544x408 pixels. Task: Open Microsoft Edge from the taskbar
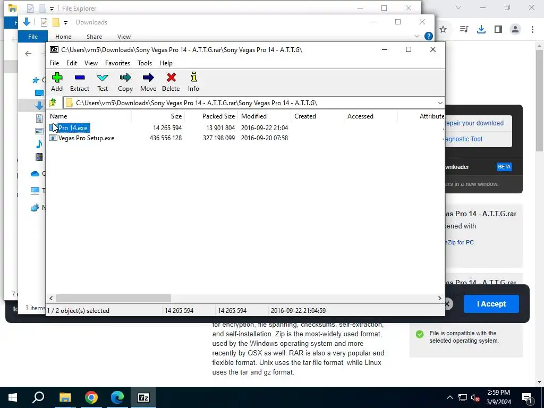pyautogui.click(x=117, y=397)
